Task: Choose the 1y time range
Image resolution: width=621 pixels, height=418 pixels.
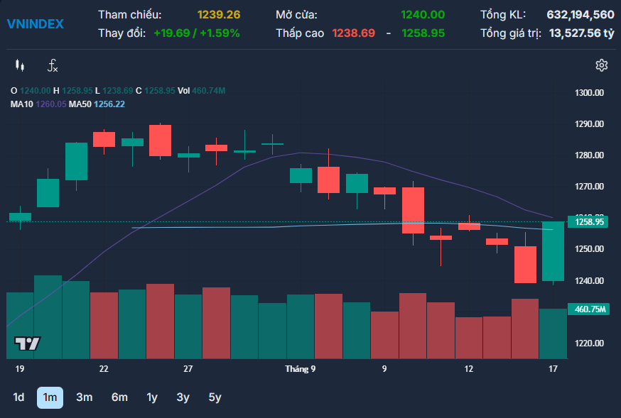Action: click(x=152, y=397)
